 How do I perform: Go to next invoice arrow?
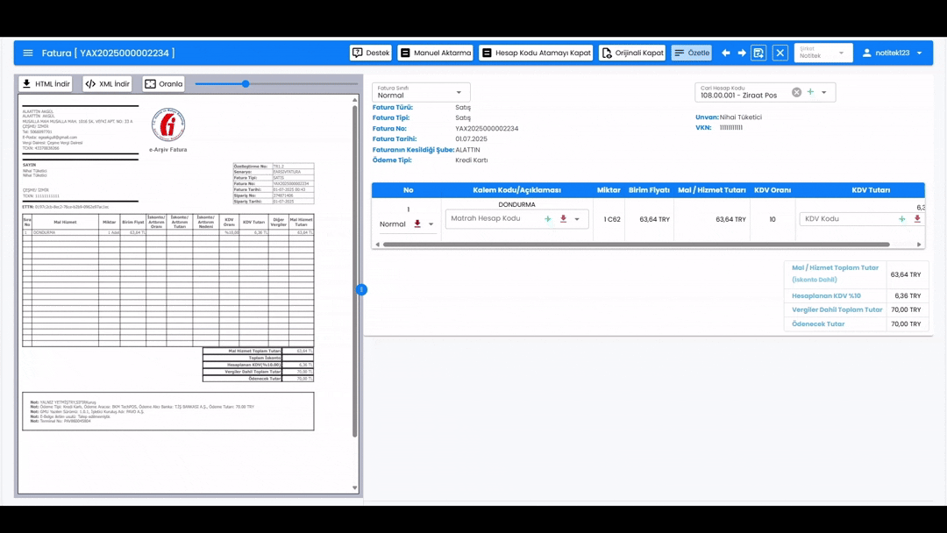click(742, 53)
